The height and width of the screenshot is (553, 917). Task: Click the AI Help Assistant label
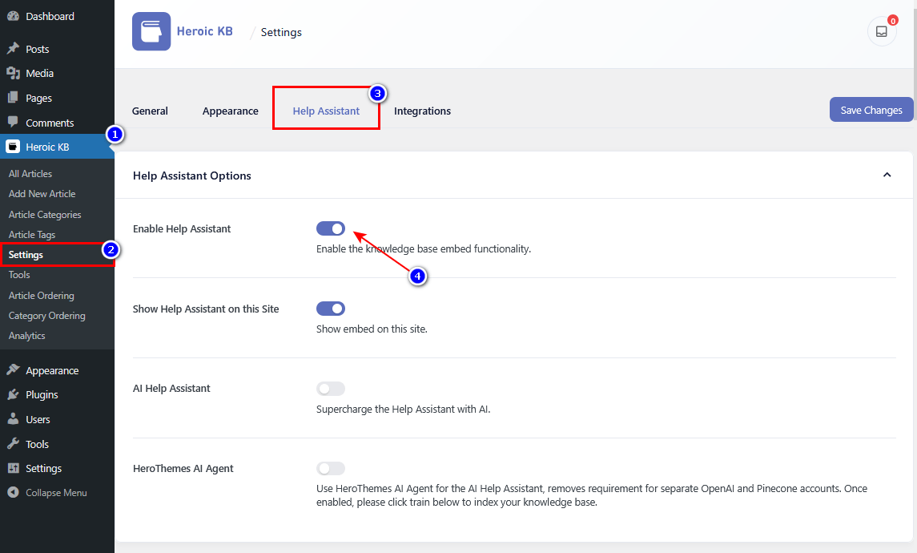tap(171, 388)
